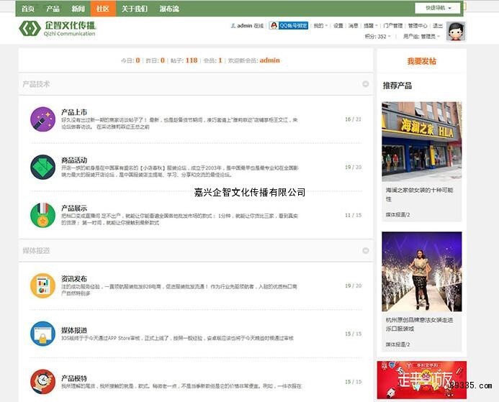The image size is (499, 402).
Task: Collapse the 产品技术 section
Action: coord(365,84)
